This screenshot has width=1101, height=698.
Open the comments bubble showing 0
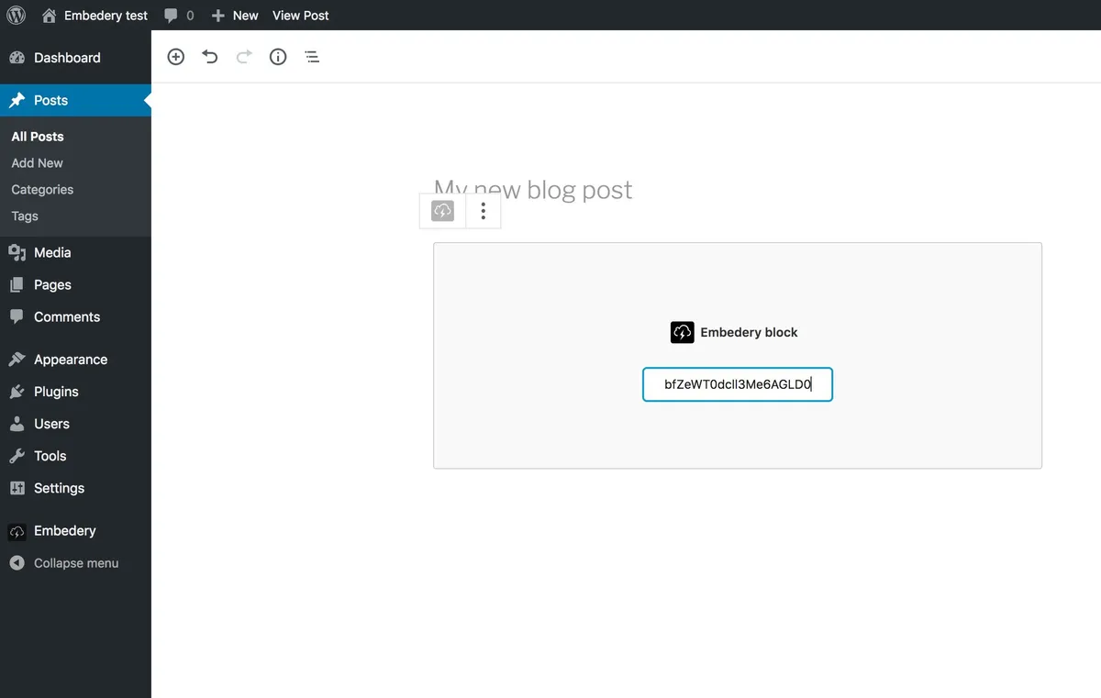[x=179, y=15]
